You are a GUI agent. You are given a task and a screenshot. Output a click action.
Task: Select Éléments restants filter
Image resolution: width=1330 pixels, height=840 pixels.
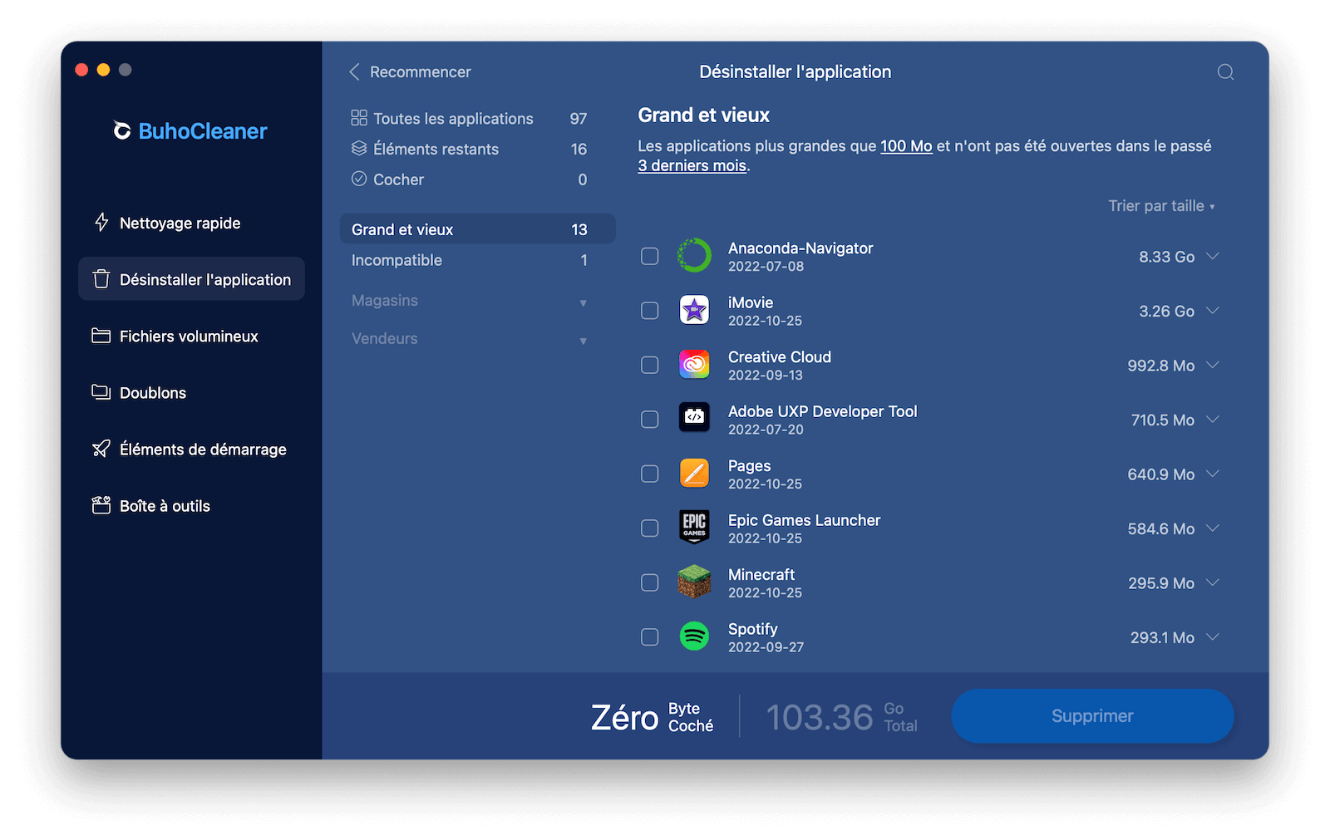(x=477, y=149)
